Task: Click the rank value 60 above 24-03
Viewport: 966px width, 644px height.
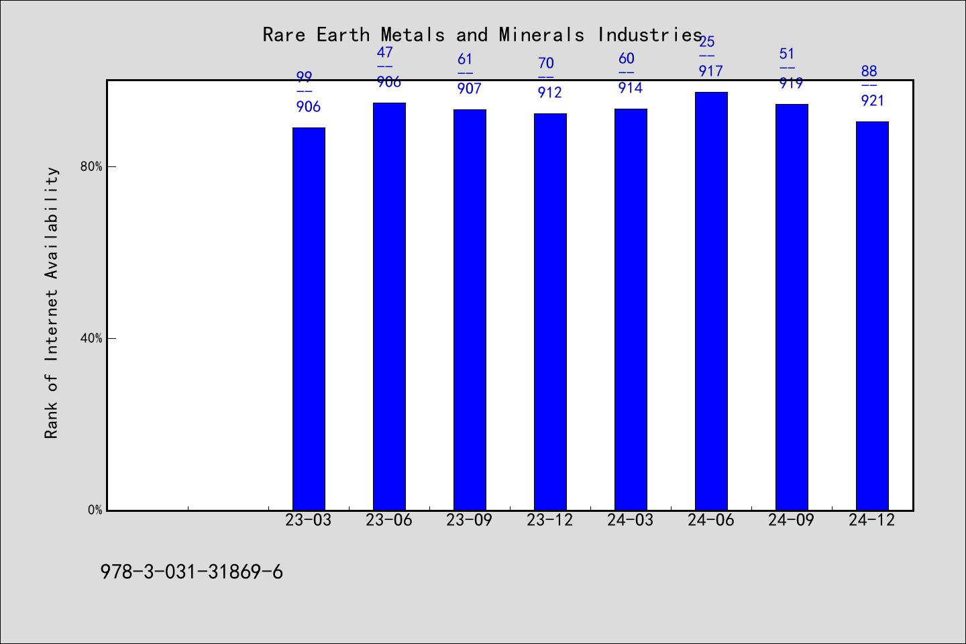Action: [x=626, y=58]
